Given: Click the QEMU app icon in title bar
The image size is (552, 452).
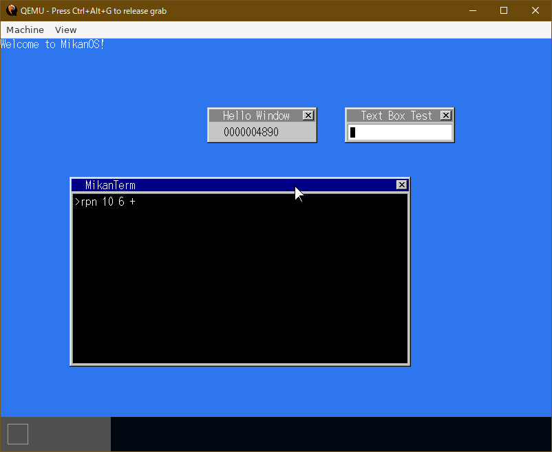Looking at the screenshot, I should [12, 10].
